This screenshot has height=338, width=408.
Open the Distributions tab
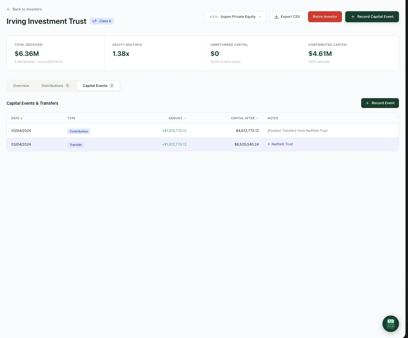[52, 86]
